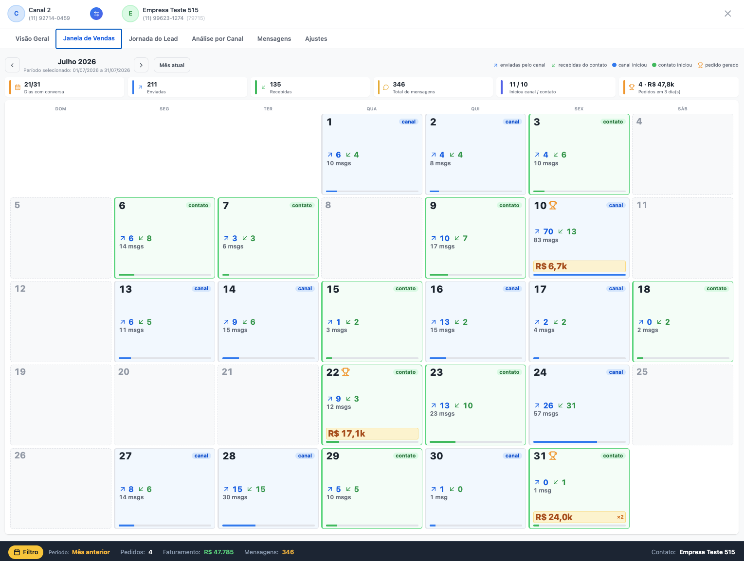Click the R$ 6,7k order badge on day 10
Screen dimensions: 744x561
pos(579,266)
